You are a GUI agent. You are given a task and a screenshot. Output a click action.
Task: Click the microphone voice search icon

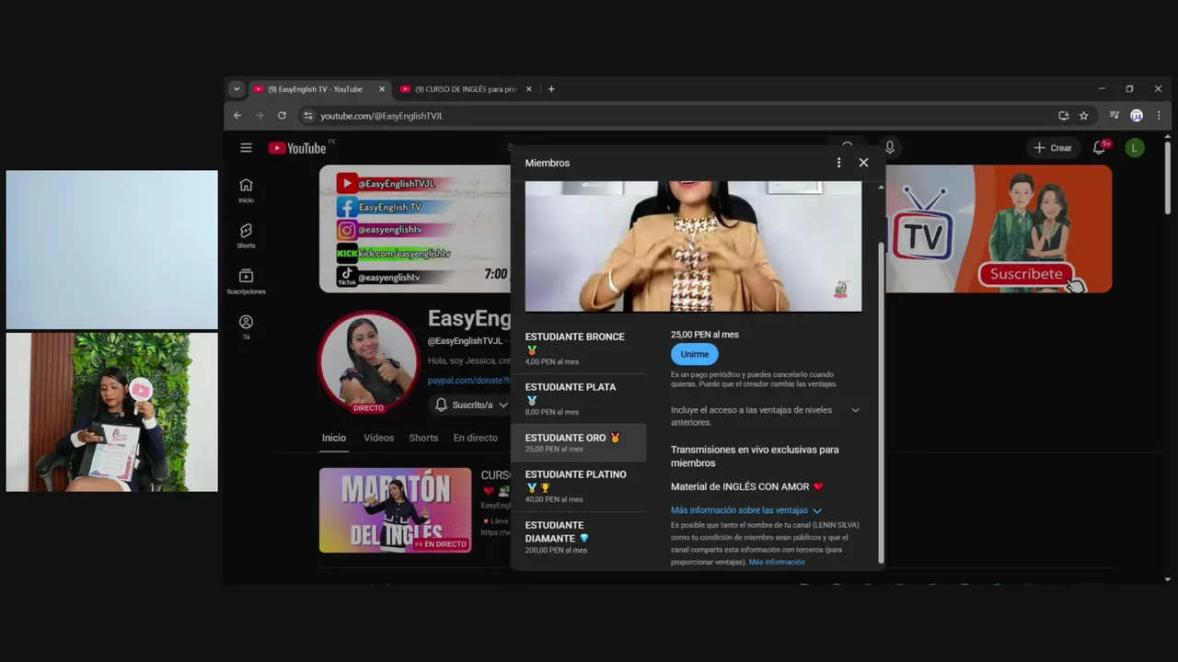click(889, 147)
